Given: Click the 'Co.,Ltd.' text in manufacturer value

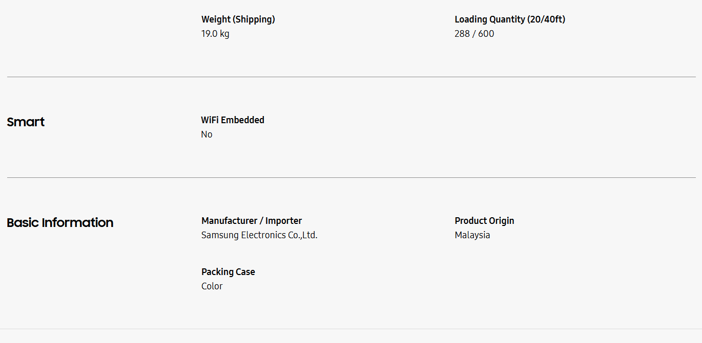Looking at the screenshot, I should pyautogui.click(x=302, y=235).
